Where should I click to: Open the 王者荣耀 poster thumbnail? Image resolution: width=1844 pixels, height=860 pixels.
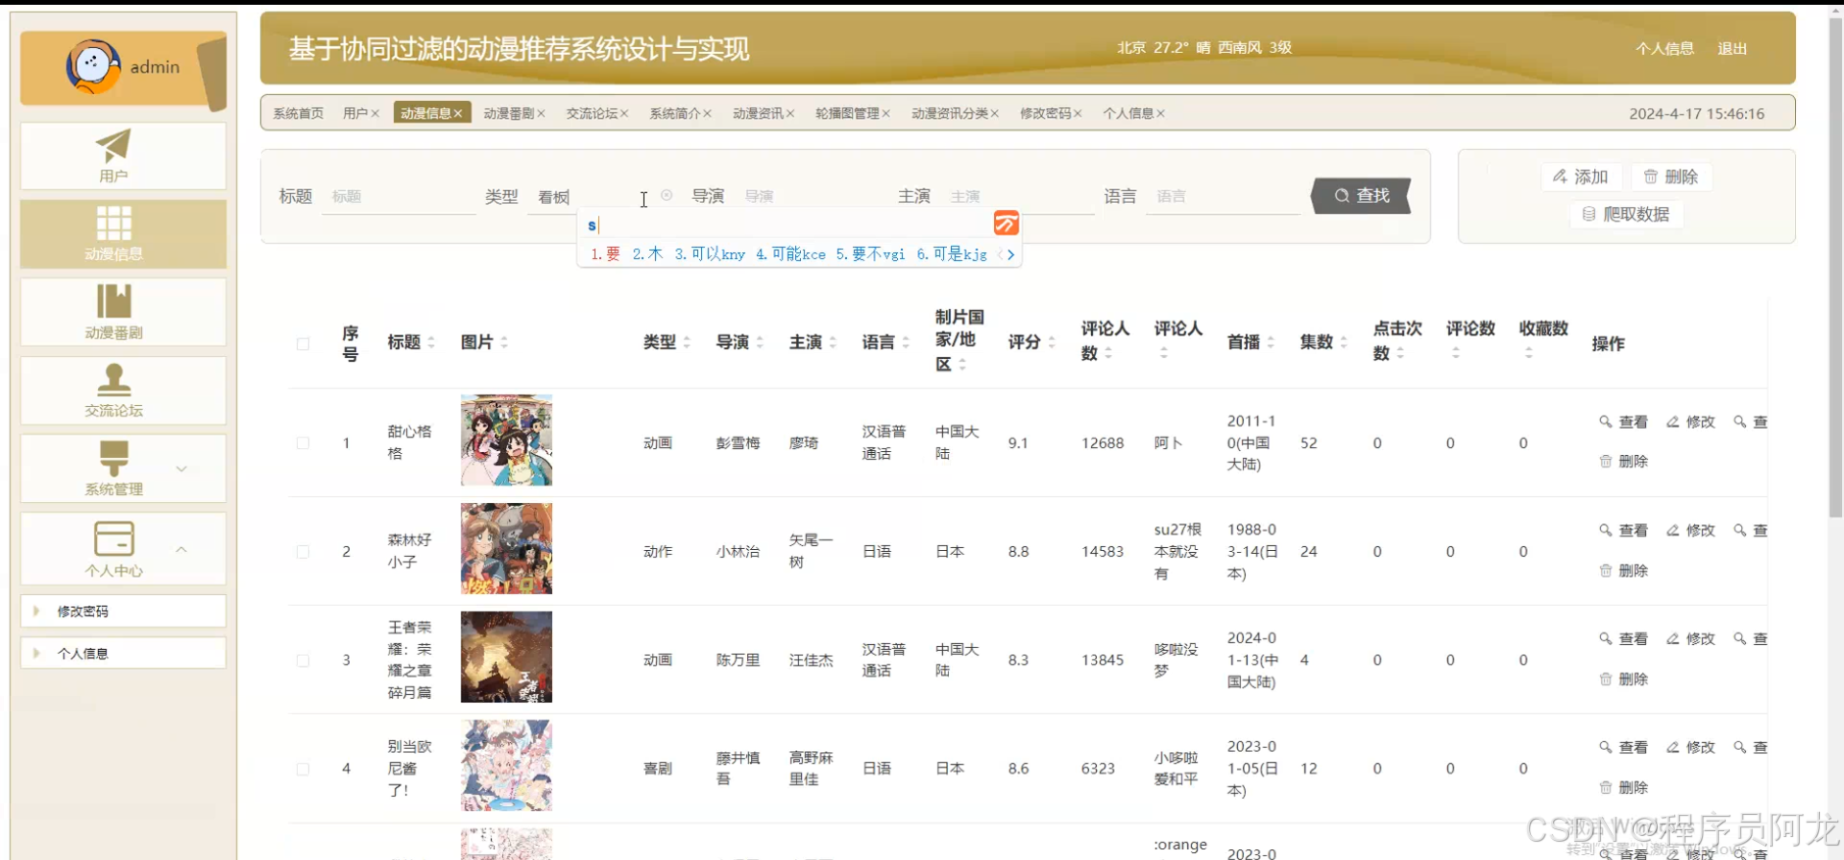506,657
